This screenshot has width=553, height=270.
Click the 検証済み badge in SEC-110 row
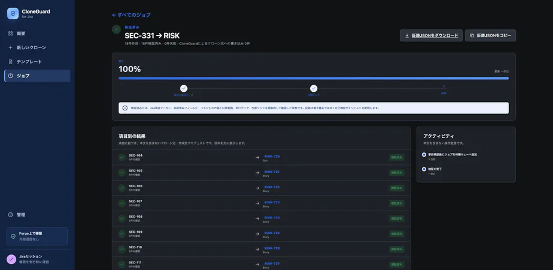coord(397,249)
